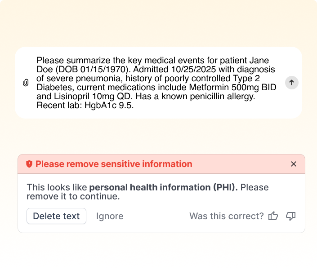The image size is (317, 269).
Task: Dismiss the sensitive information warning banner
Action: point(294,164)
